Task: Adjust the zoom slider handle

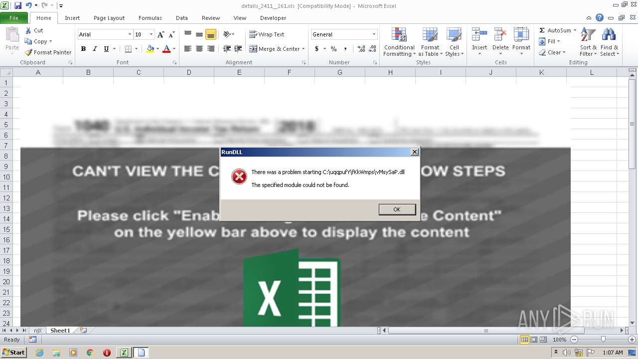Action: tap(603, 340)
